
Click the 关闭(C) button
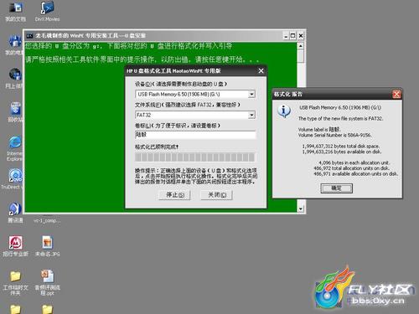pyautogui.click(x=217, y=194)
